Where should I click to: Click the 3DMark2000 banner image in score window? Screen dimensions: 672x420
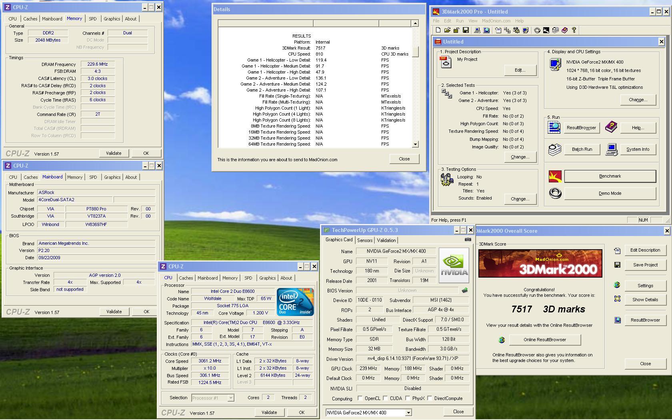(540, 263)
